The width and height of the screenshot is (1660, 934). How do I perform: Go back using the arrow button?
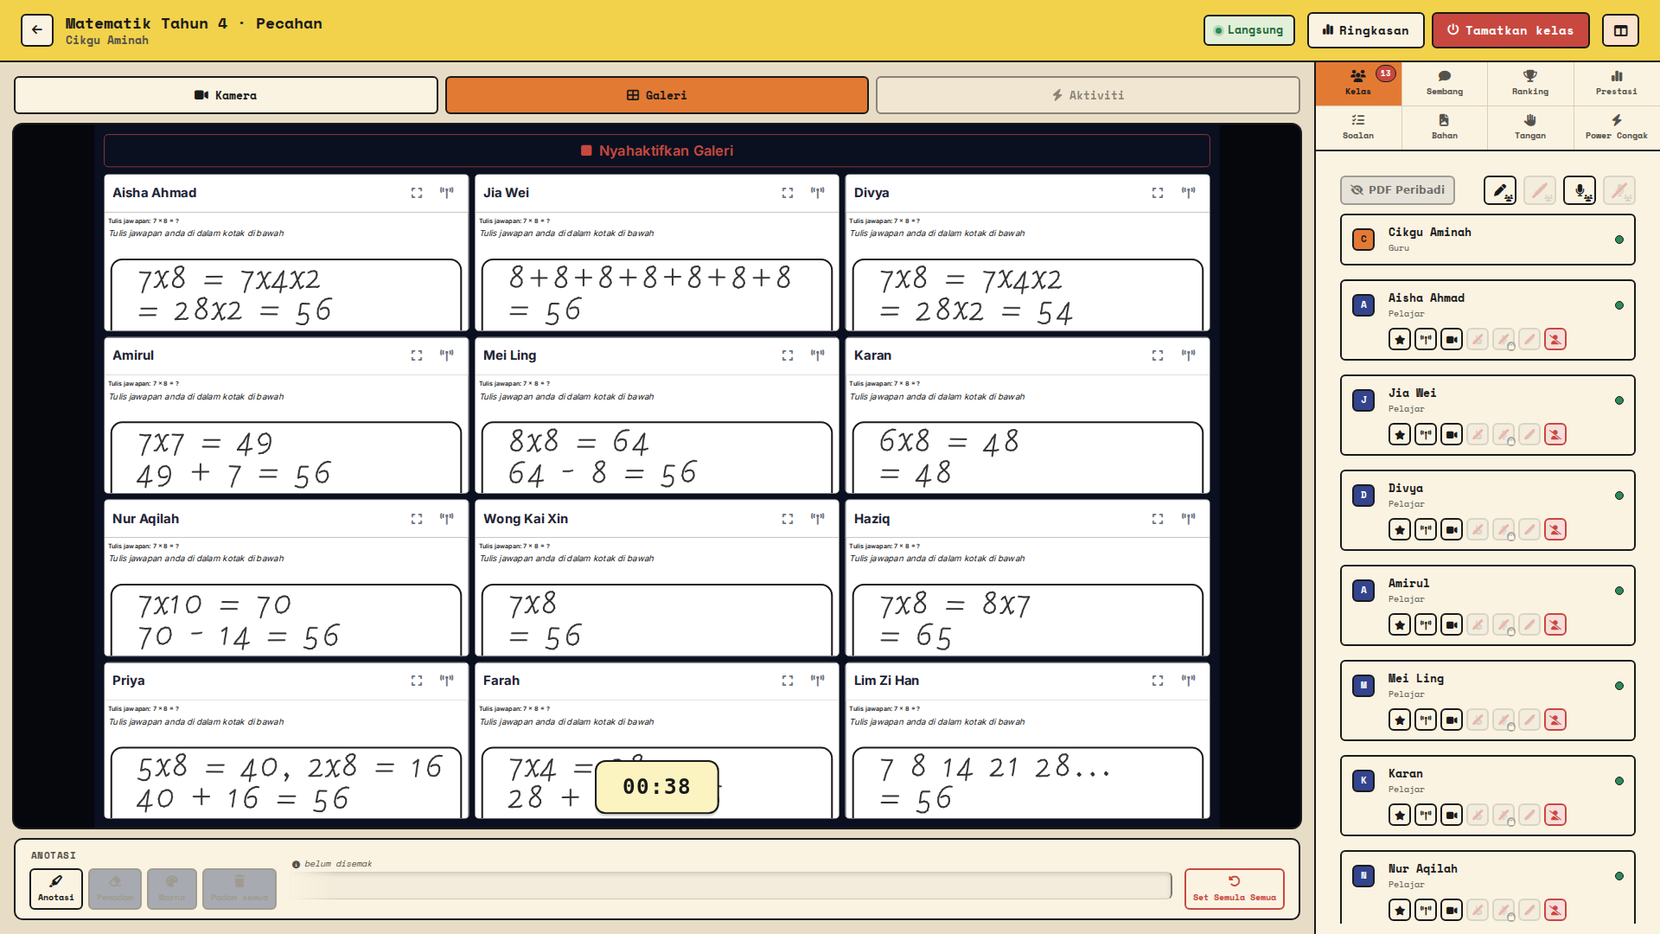[x=37, y=30]
